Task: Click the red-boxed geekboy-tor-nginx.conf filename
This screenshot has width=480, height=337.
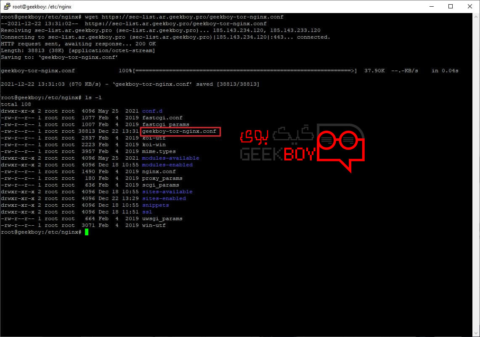Action: point(180,132)
